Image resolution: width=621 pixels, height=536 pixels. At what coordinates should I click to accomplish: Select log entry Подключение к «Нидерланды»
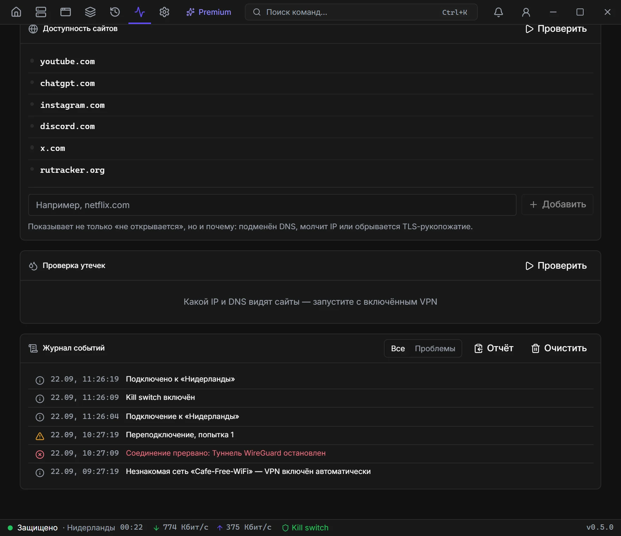pos(311,416)
